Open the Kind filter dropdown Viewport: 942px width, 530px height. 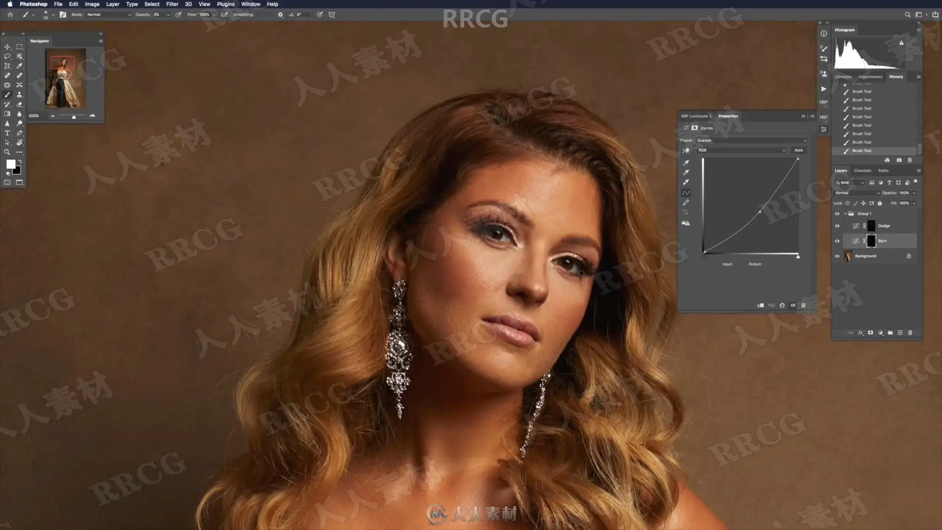point(850,183)
